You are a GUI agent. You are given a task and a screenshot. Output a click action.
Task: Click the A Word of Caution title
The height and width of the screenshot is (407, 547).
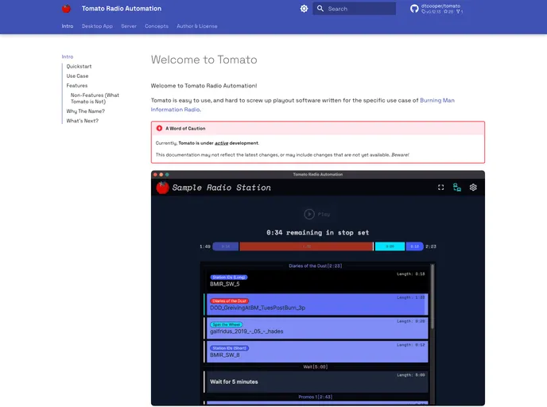(185, 128)
